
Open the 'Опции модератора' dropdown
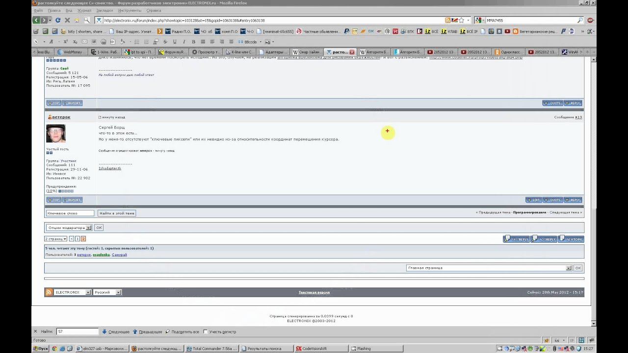[x=69, y=227]
